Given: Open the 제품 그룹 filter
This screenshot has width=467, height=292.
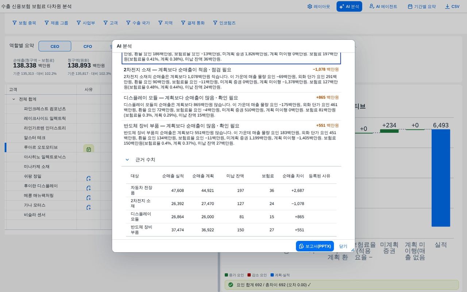Looking at the screenshot, I should click(x=56, y=23).
